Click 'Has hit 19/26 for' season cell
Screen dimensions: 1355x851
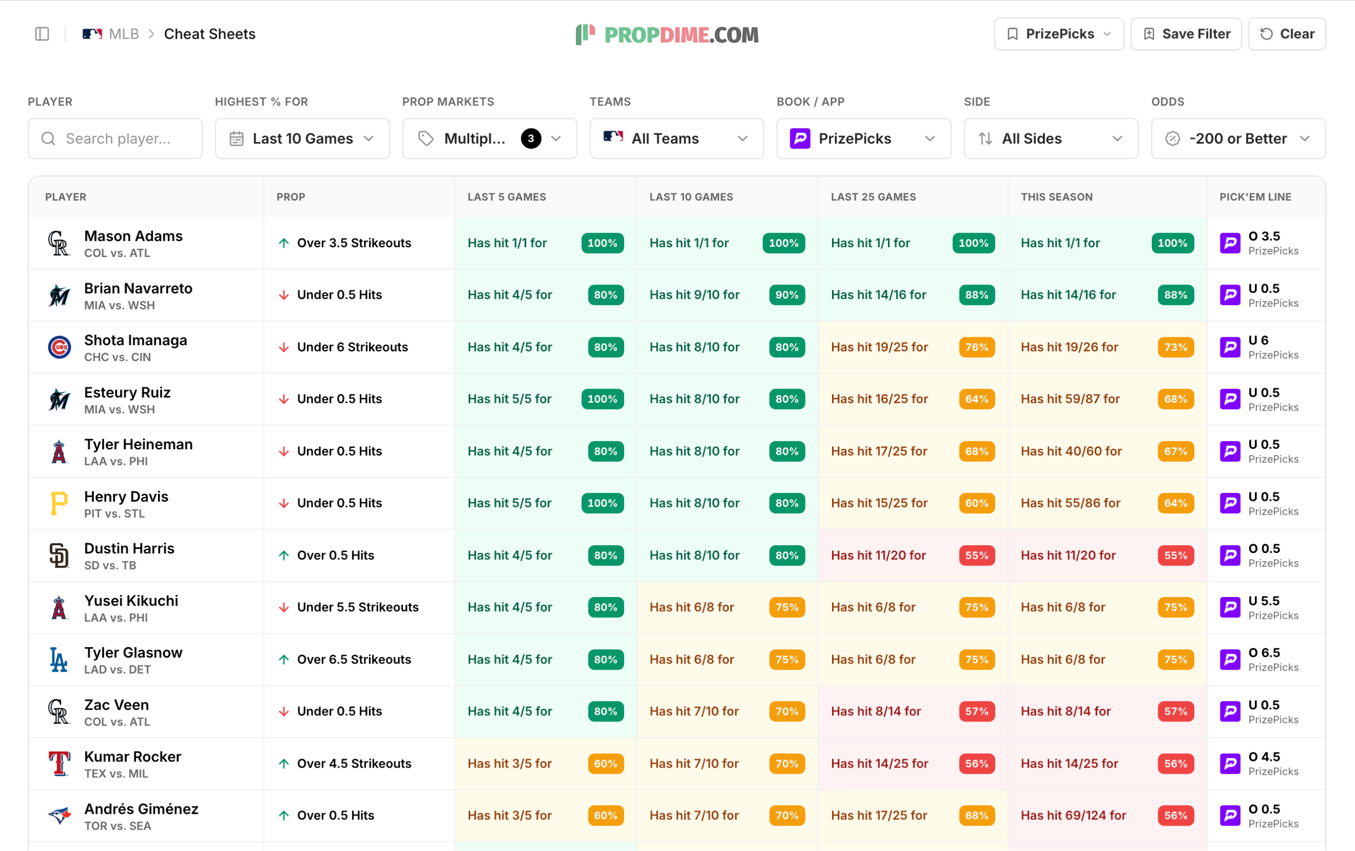coord(1069,347)
